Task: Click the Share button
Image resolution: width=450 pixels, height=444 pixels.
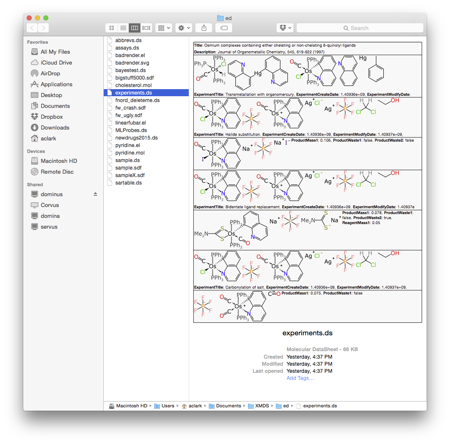Action: pyautogui.click(x=204, y=28)
